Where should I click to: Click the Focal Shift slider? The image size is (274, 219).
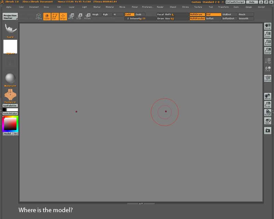[x=173, y=14]
